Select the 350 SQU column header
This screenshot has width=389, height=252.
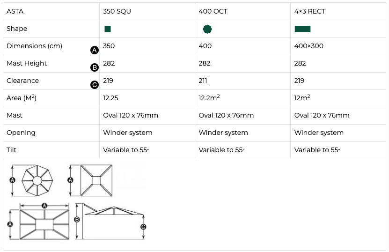pos(117,11)
